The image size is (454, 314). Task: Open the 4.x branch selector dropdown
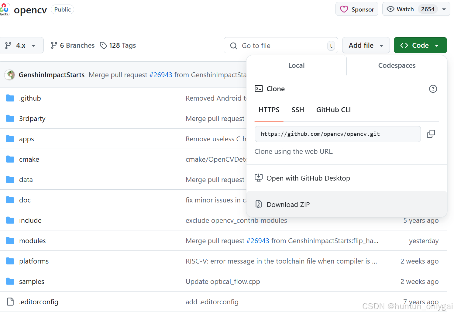click(x=21, y=45)
